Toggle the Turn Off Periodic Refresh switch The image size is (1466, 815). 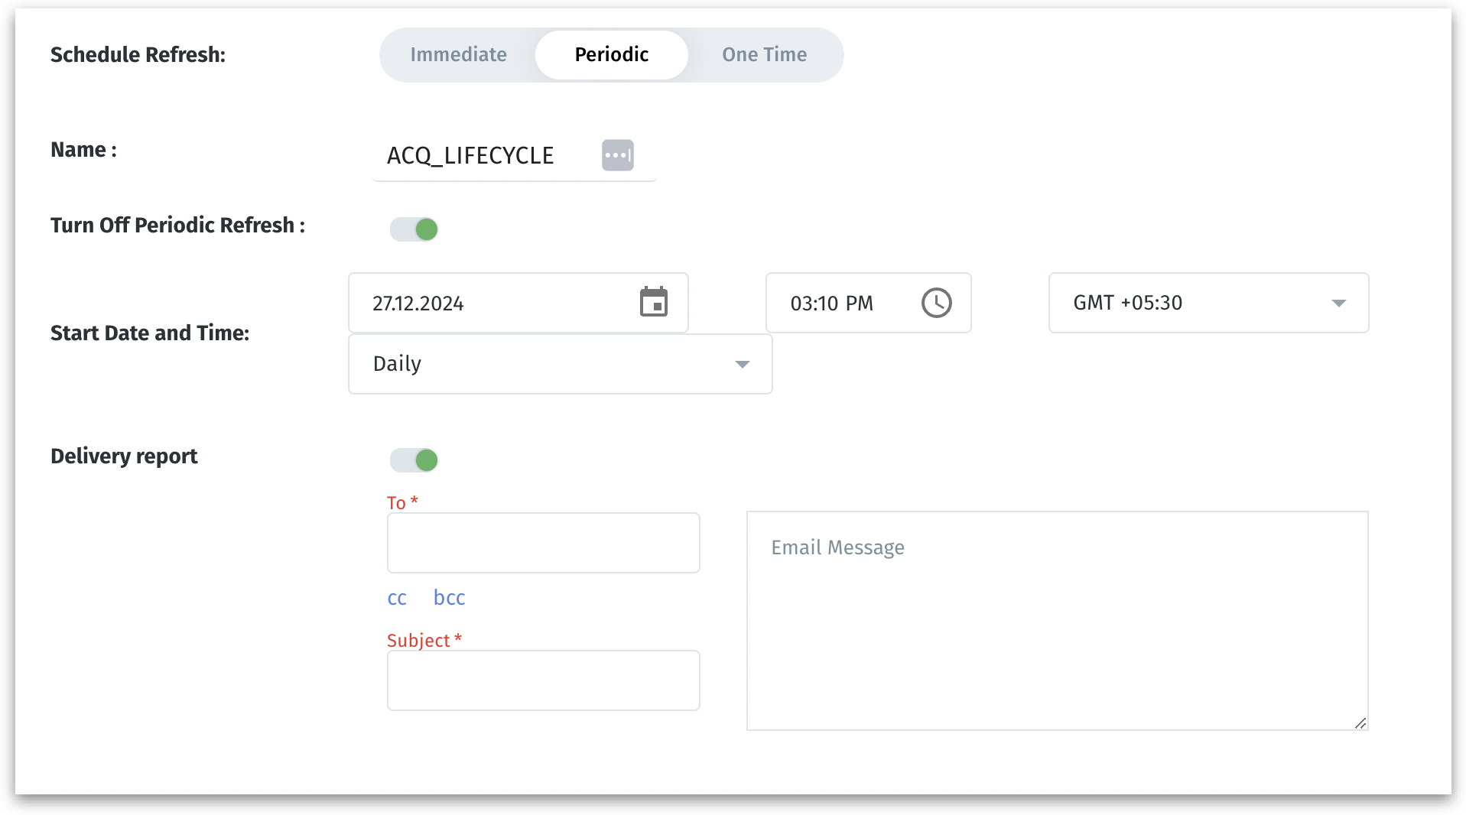coord(414,229)
